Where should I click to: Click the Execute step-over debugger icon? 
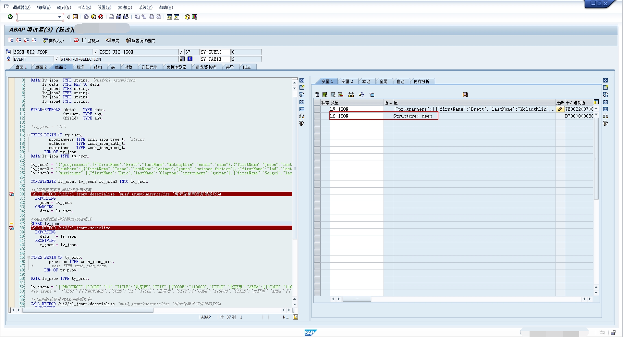(18, 40)
